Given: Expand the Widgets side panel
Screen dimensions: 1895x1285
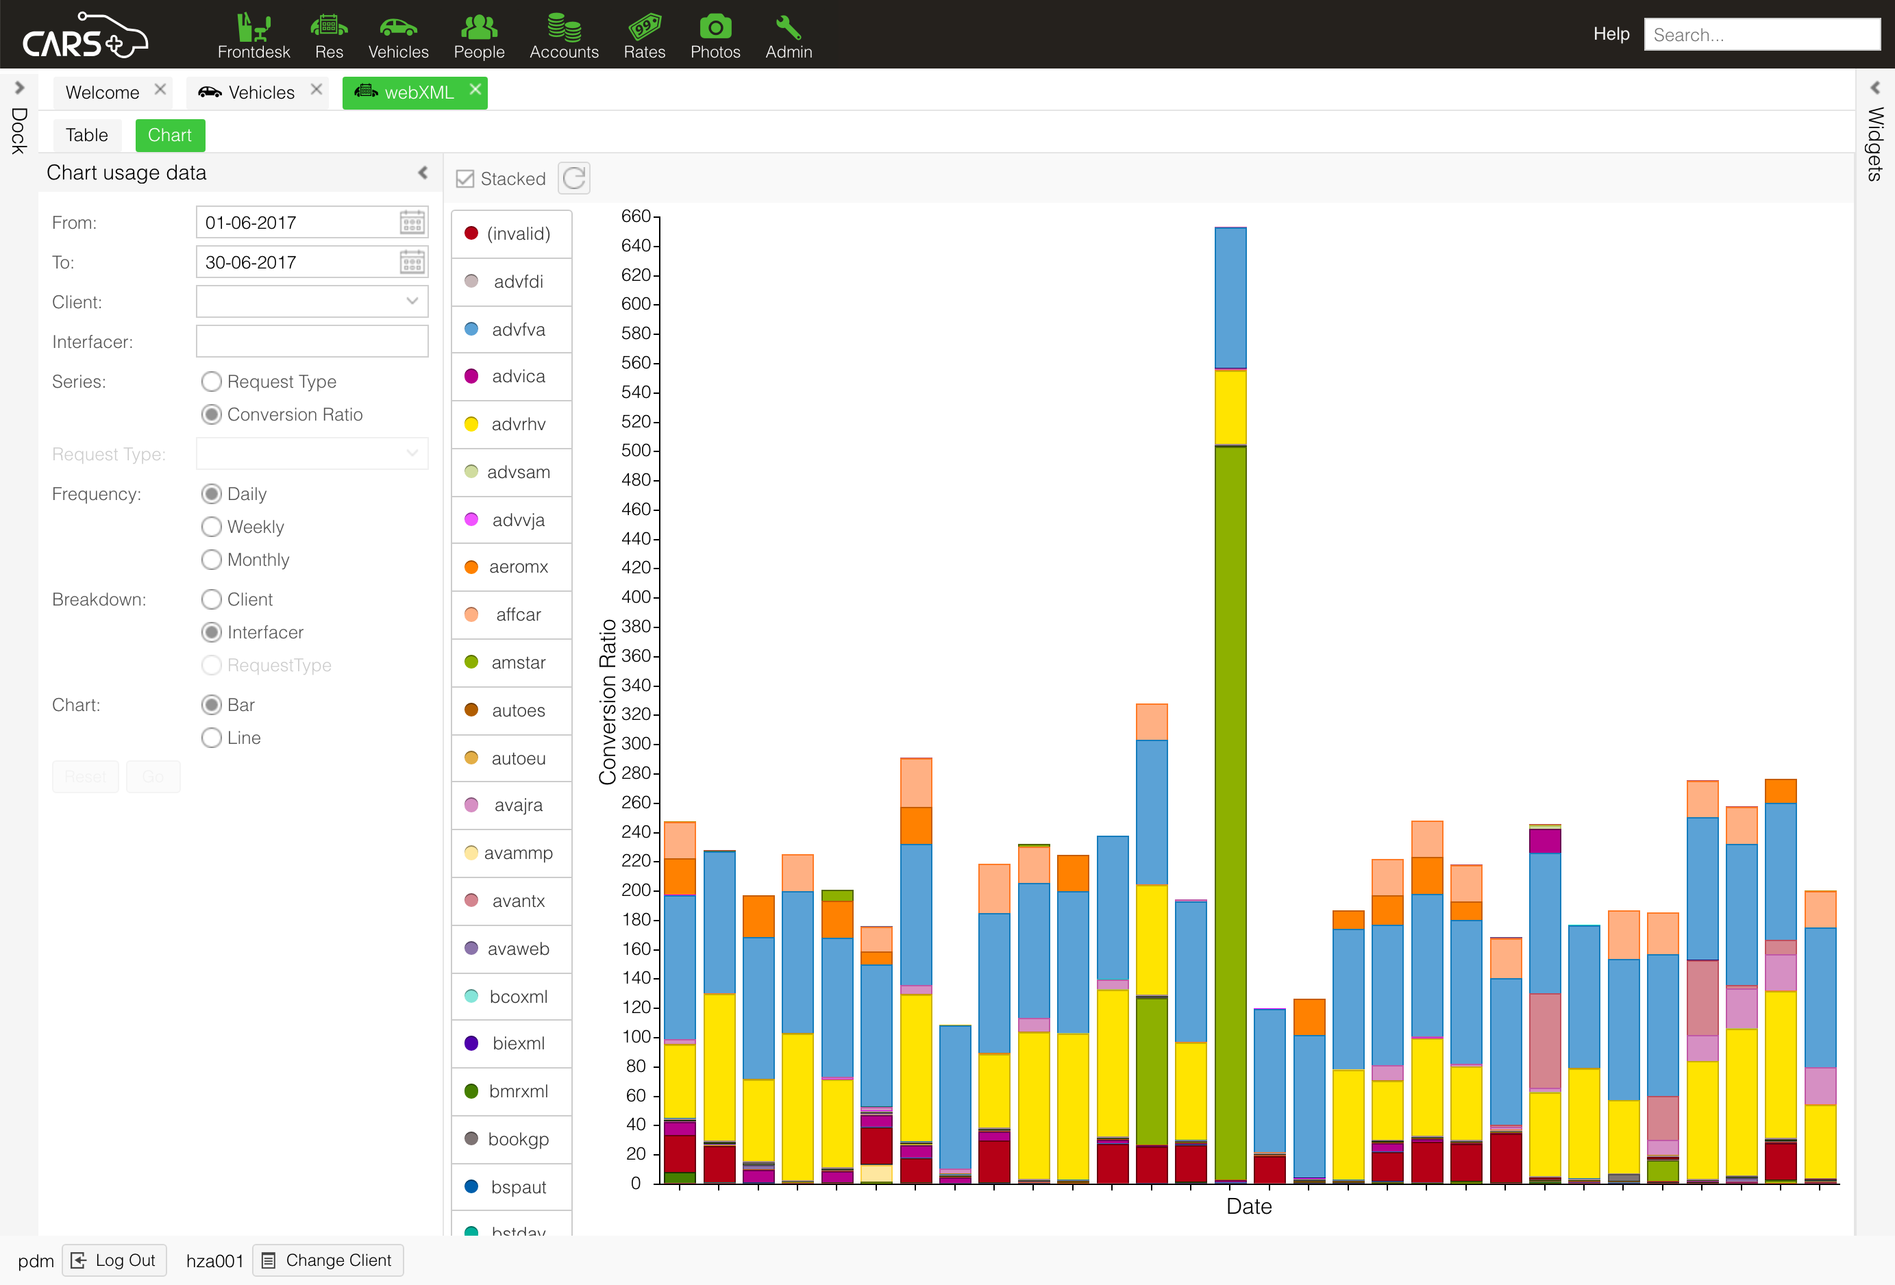Looking at the screenshot, I should click(x=1874, y=88).
